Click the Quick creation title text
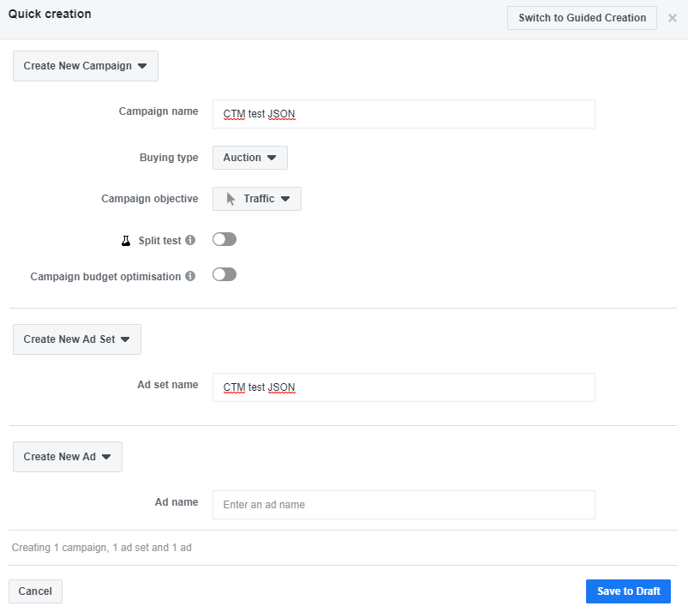The height and width of the screenshot is (612, 688). [50, 14]
